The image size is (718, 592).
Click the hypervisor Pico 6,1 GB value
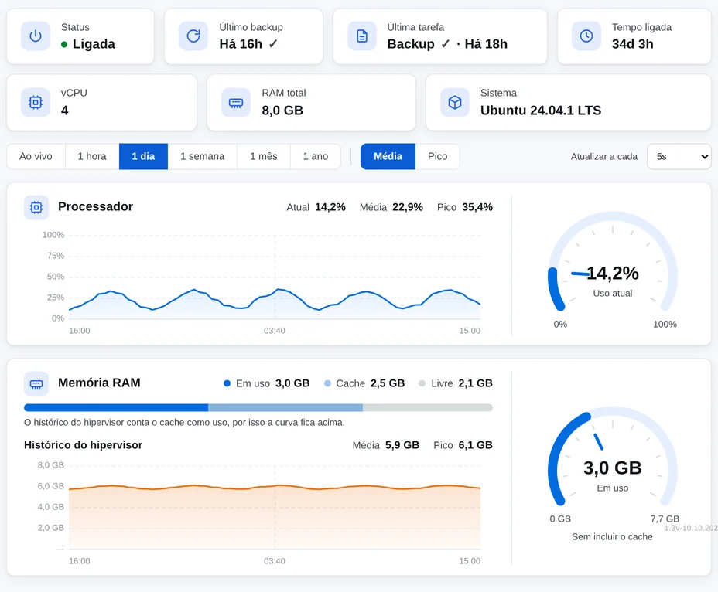pos(475,445)
